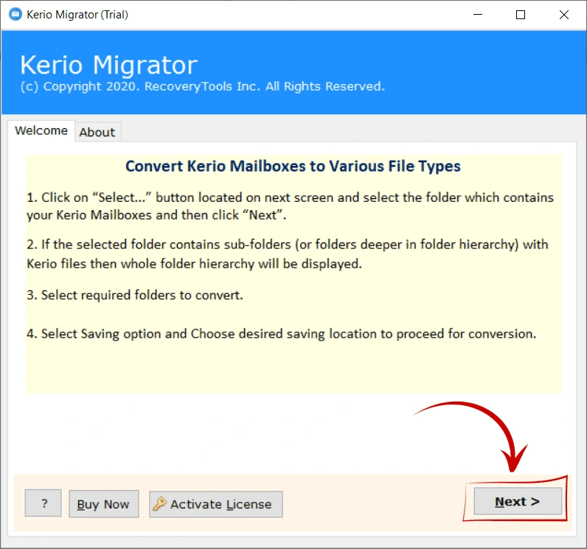Close the Kerio Migrator window
587x549 pixels.
coord(564,15)
